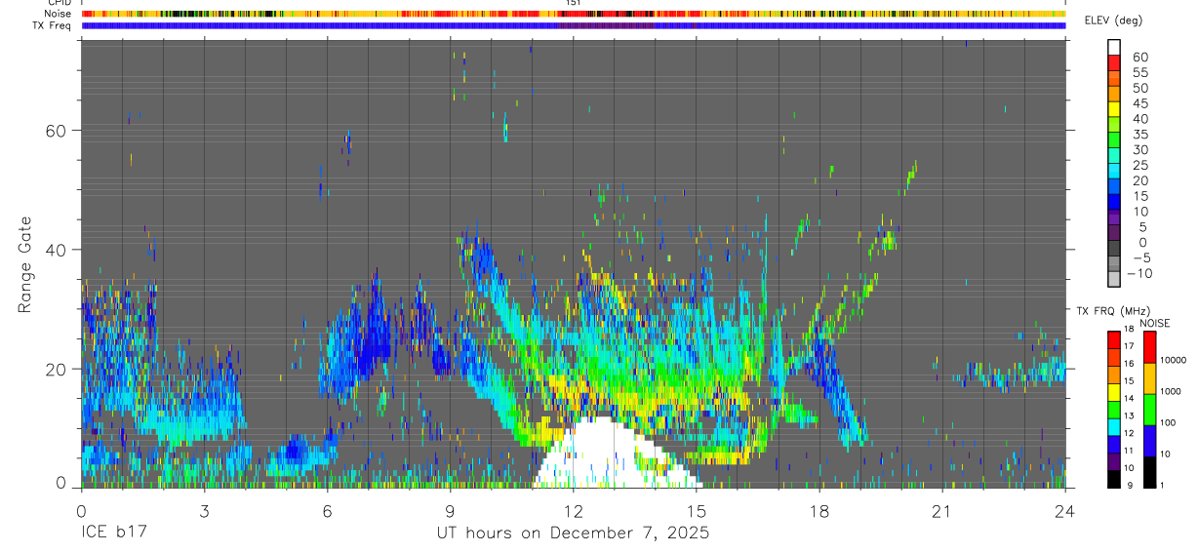Click the "TX FRQ (MHz)" legend title
This screenshot has width=1198, height=553.
pyautogui.click(x=1113, y=310)
